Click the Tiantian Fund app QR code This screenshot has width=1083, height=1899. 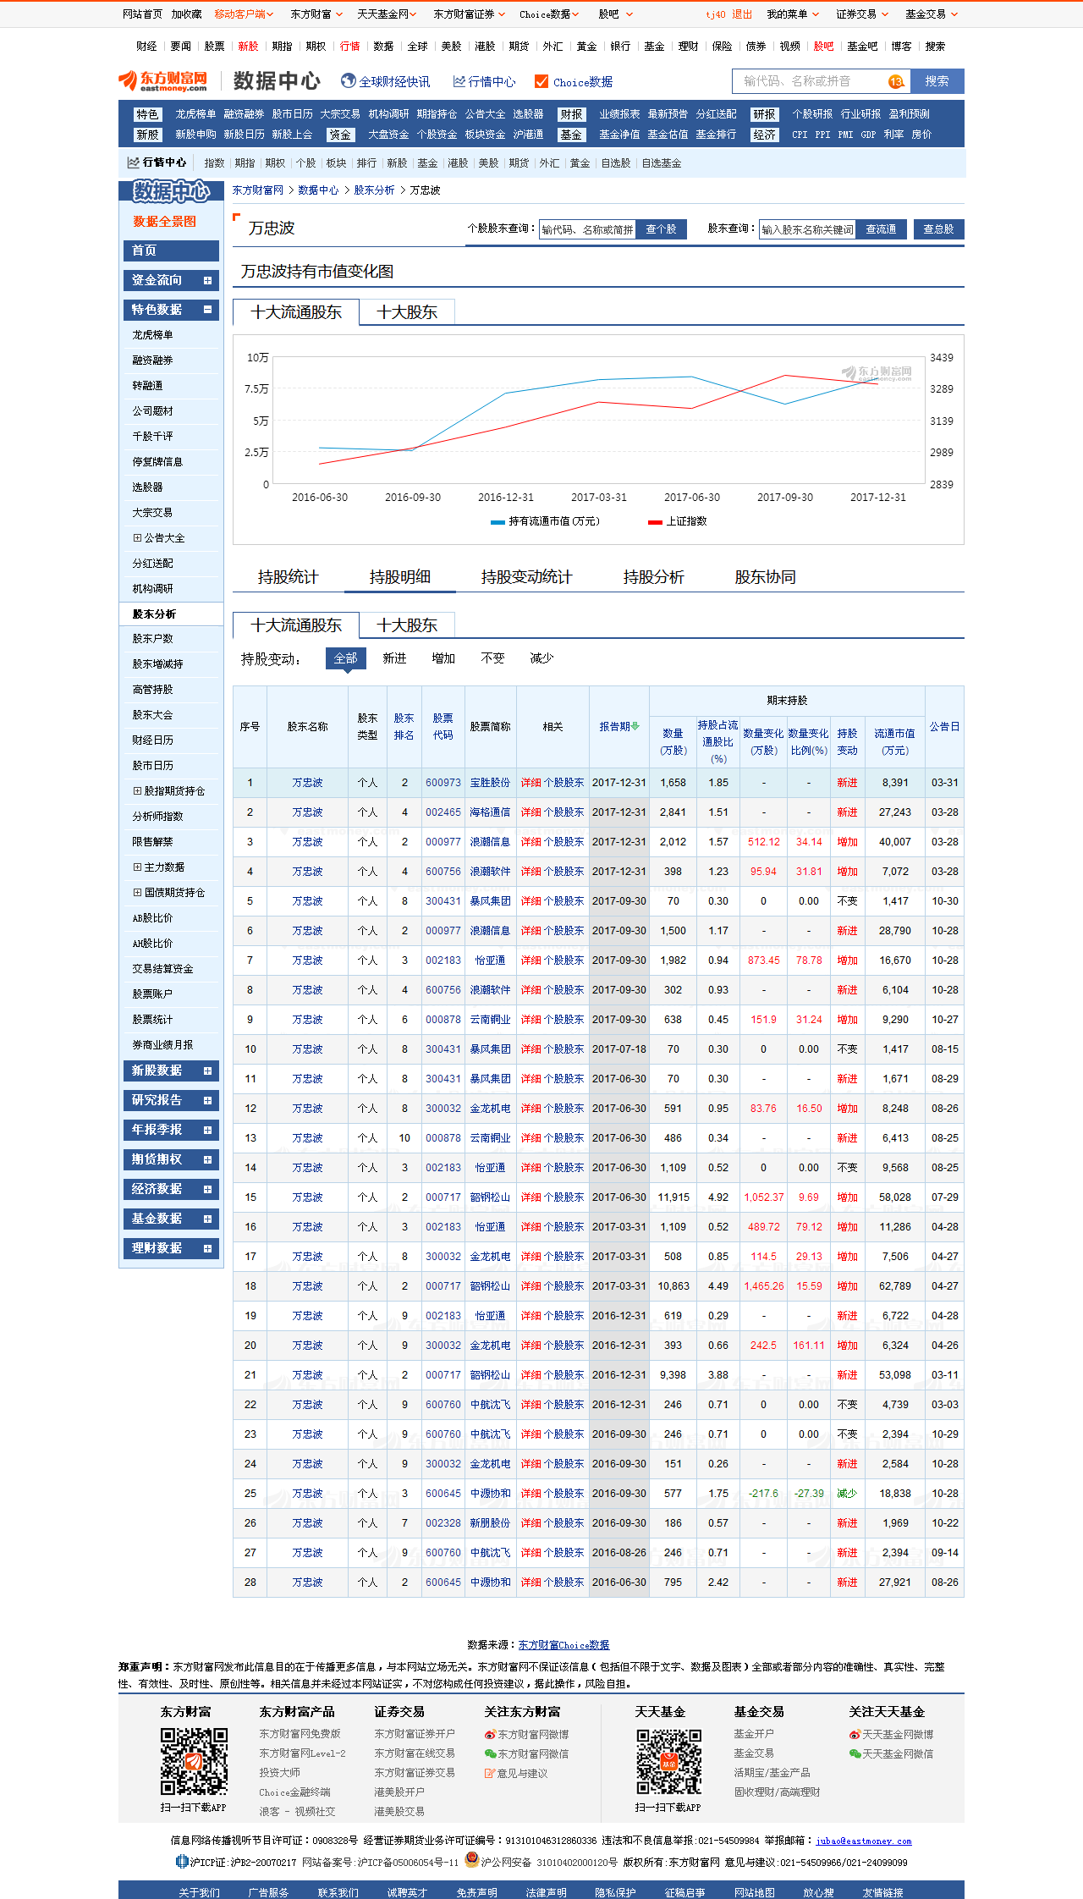(668, 1761)
